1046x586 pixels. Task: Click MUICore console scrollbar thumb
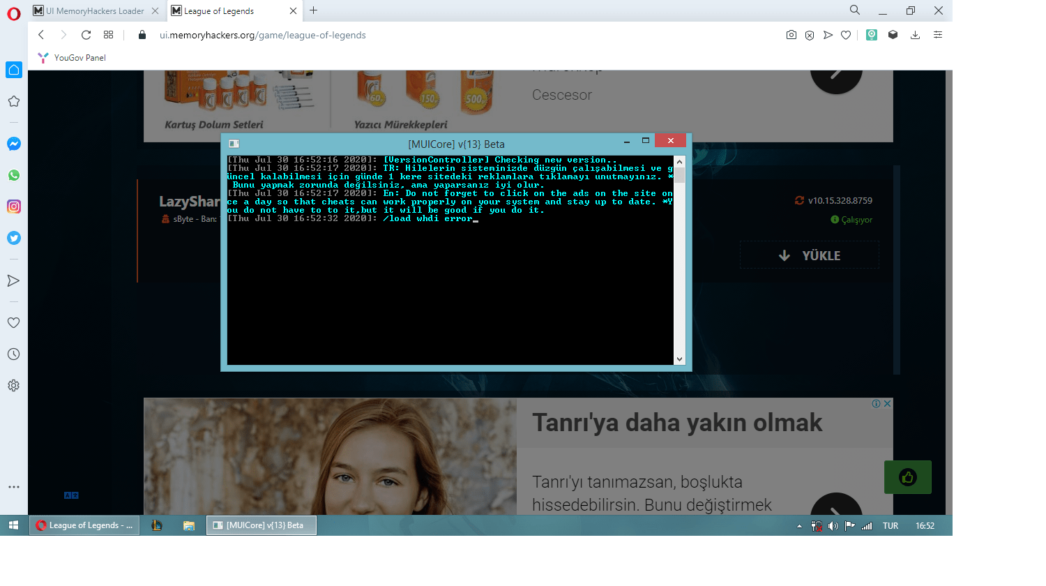[679, 175]
